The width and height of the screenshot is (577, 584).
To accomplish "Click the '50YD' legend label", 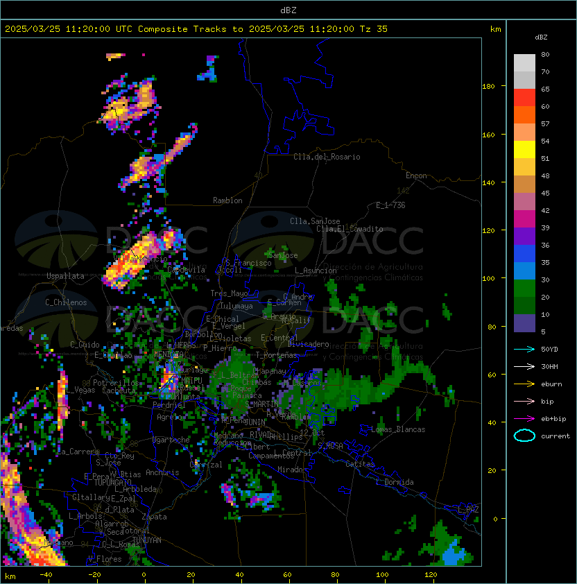I will coord(549,349).
